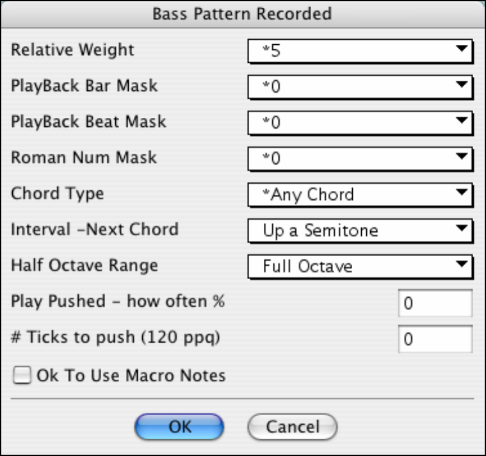Open the Relative Weight dropdown
The width and height of the screenshot is (486, 456).
click(x=359, y=51)
